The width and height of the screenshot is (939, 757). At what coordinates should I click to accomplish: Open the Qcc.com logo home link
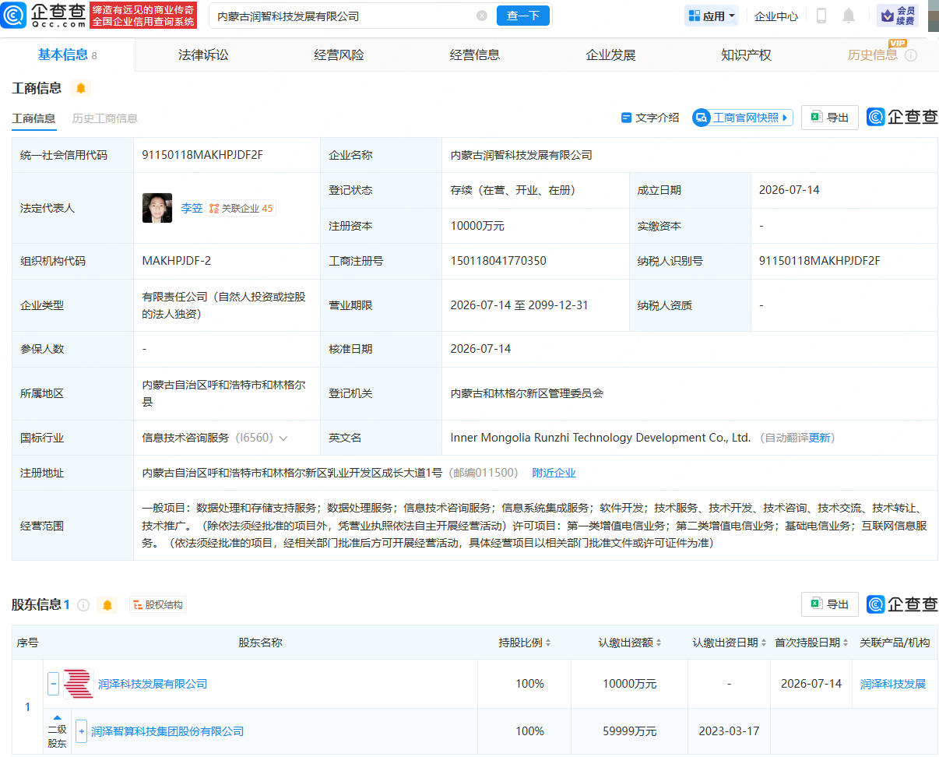pyautogui.click(x=43, y=15)
